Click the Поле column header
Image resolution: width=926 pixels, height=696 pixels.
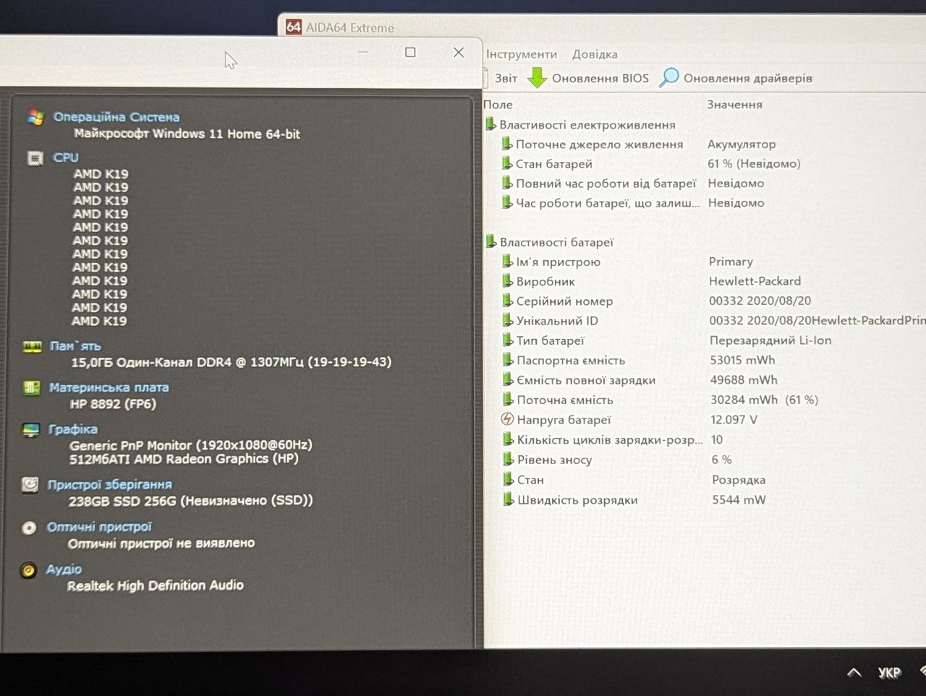pyautogui.click(x=498, y=105)
